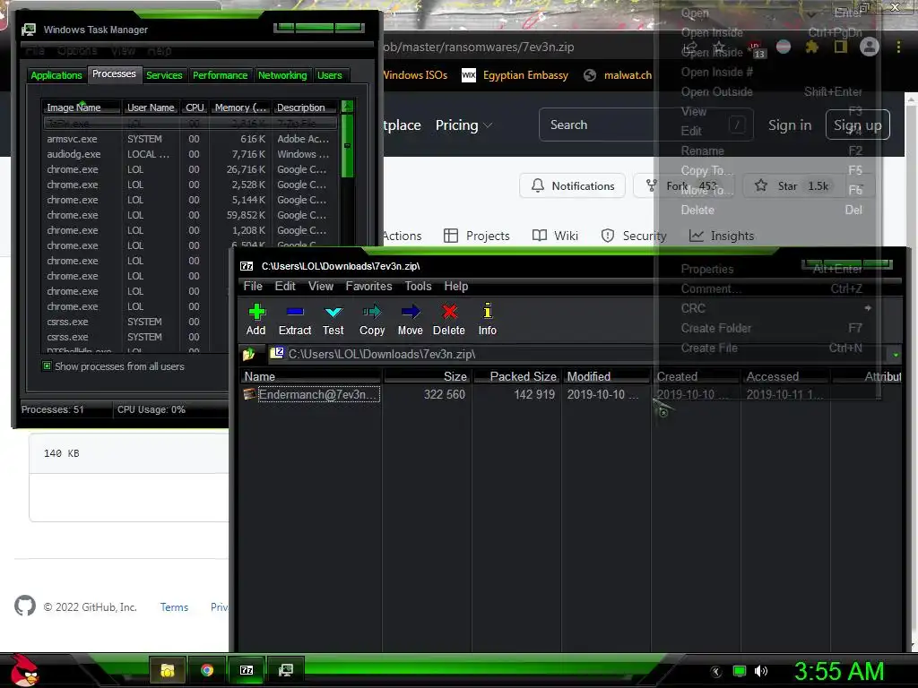The image size is (918, 688).
Task: Go up one folder in 7-Zip
Action: tap(249, 354)
